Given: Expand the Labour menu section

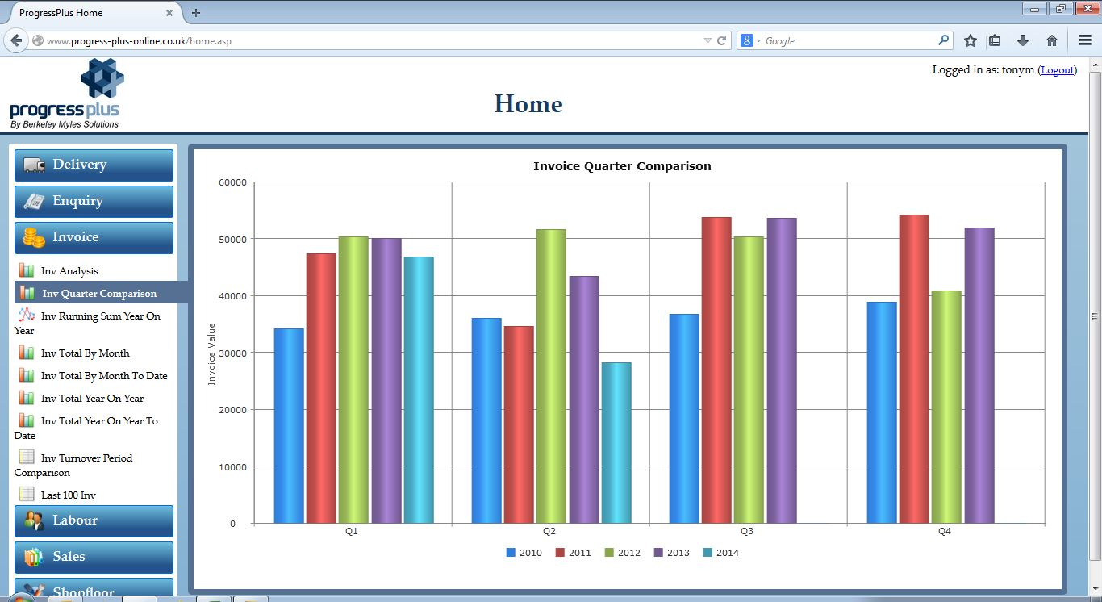Looking at the screenshot, I should [94, 520].
